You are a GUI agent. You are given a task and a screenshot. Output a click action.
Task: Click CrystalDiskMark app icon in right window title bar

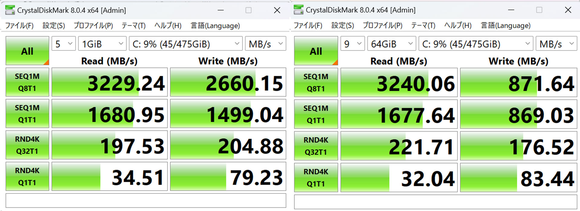pyautogui.click(x=299, y=10)
